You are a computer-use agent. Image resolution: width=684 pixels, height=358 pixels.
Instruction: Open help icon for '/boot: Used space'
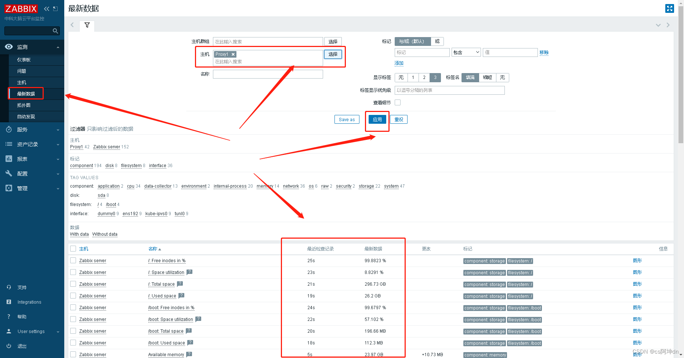click(x=190, y=343)
